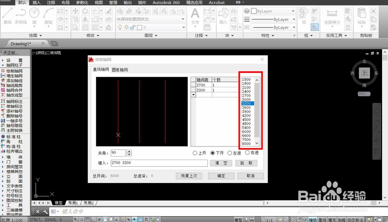Click the 拾取 button
388x222 pixels.
pos(246,163)
